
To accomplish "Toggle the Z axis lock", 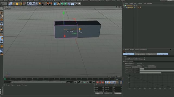I will point(36,4).
